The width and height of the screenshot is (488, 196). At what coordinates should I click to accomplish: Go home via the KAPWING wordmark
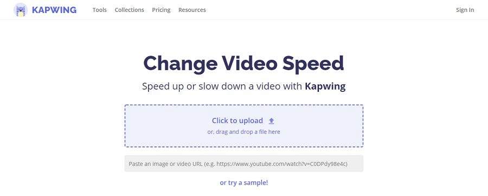tap(54, 10)
